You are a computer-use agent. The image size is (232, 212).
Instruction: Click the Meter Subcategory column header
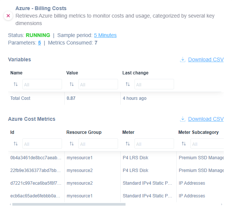(x=198, y=132)
